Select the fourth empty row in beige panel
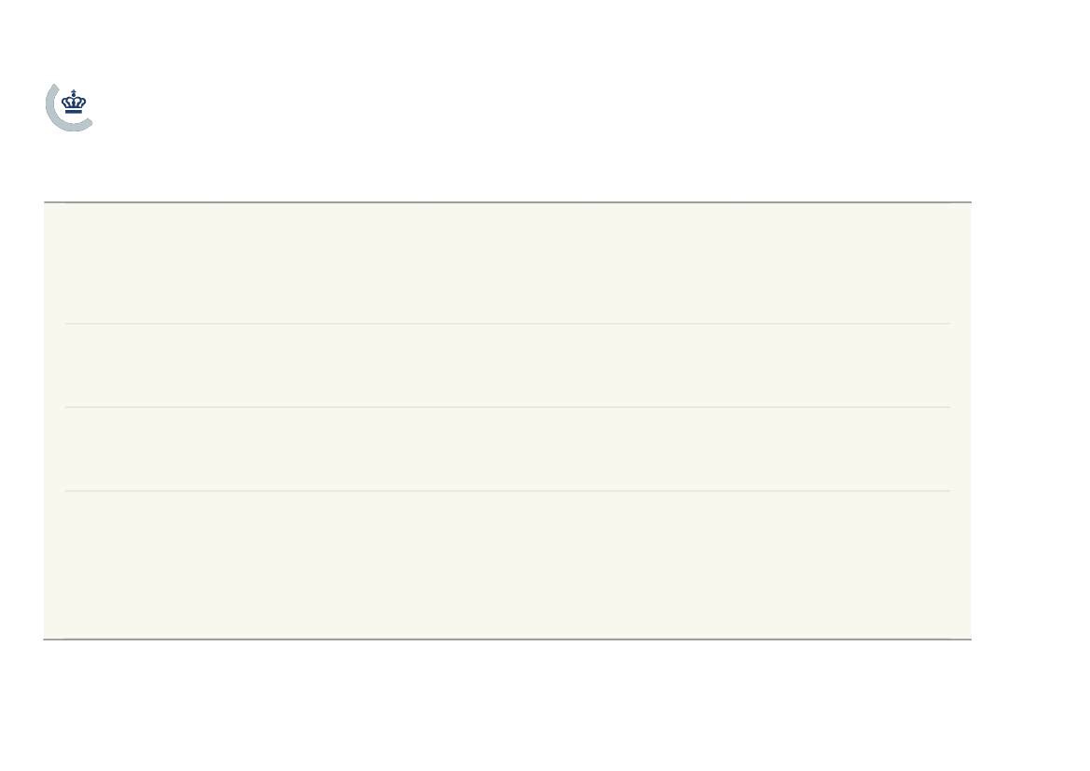The image size is (1090, 771). [x=507, y=565]
